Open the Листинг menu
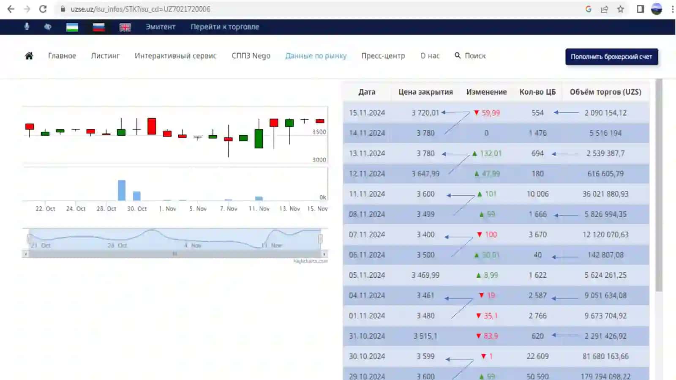Screen dimensions: 676x380 point(105,56)
